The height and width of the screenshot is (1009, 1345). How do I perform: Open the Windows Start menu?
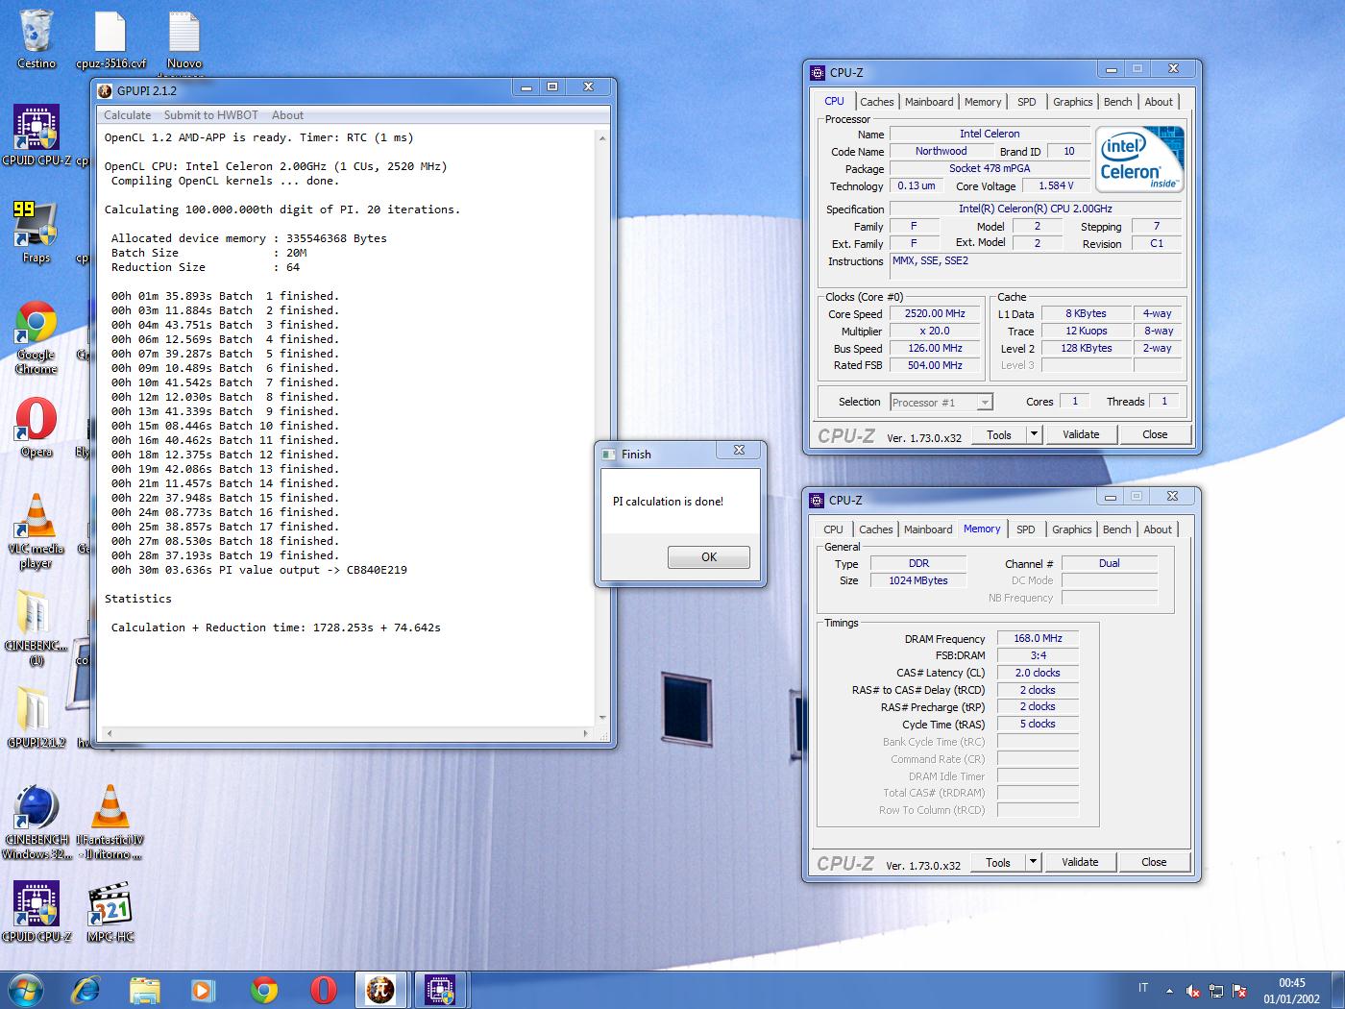click(x=25, y=990)
